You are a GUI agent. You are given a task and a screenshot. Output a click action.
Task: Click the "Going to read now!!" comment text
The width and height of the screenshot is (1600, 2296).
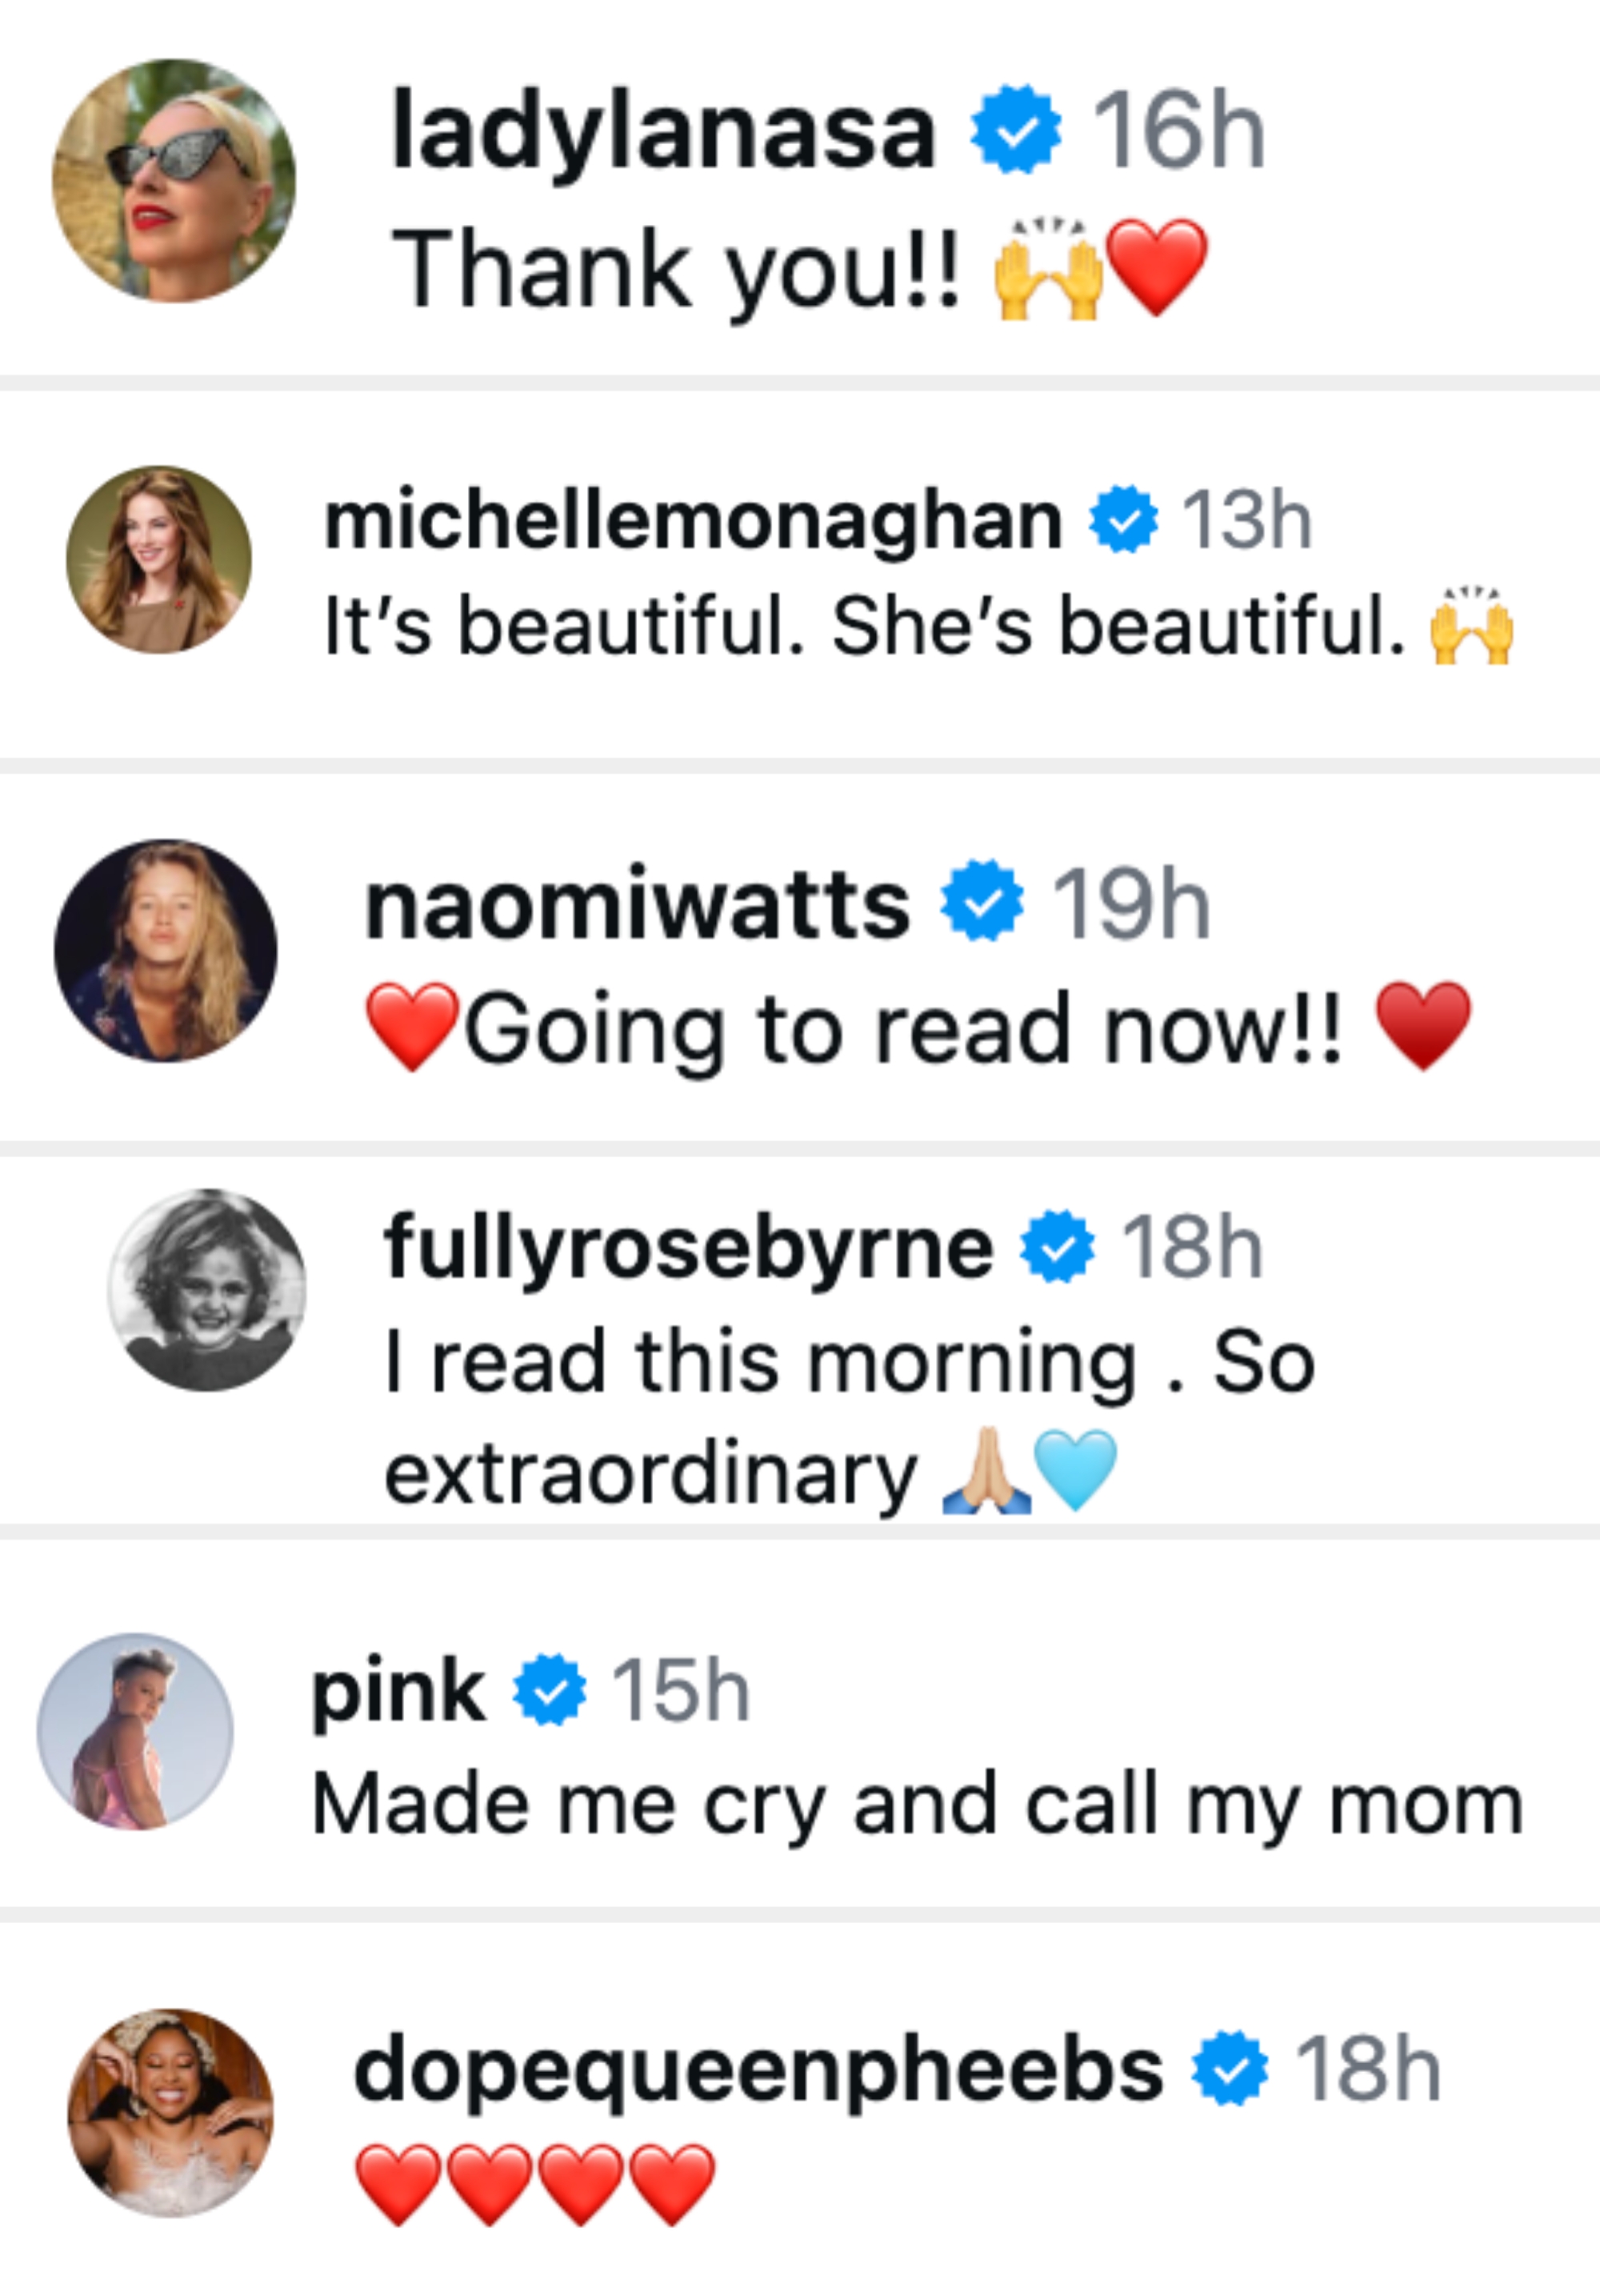point(903,1029)
